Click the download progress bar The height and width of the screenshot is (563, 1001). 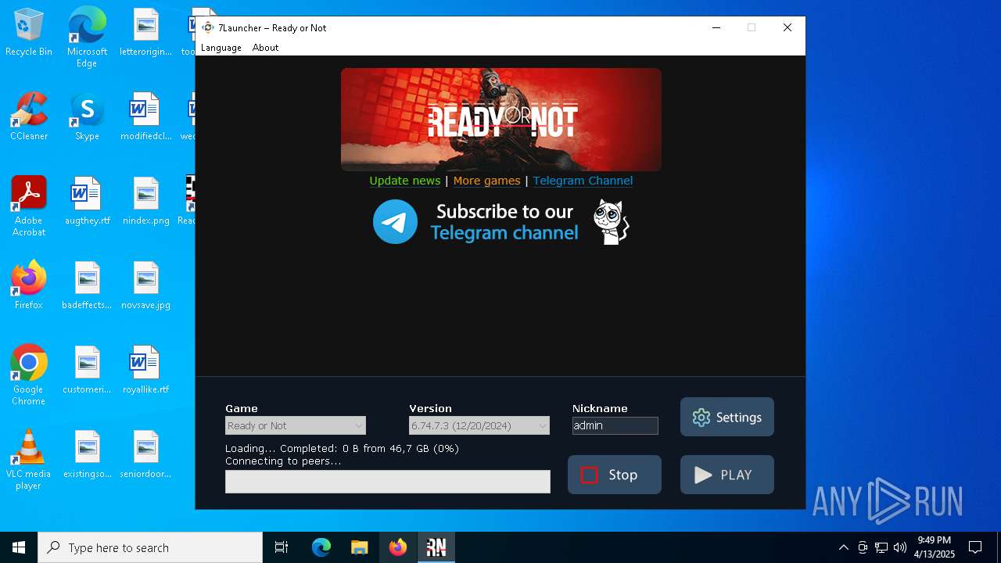pyautogui.click(x=388, y=482)
